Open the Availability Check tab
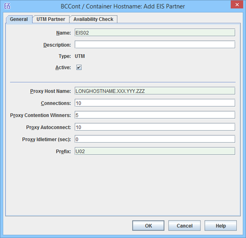 pyautogui.click(x=93, y=19)
